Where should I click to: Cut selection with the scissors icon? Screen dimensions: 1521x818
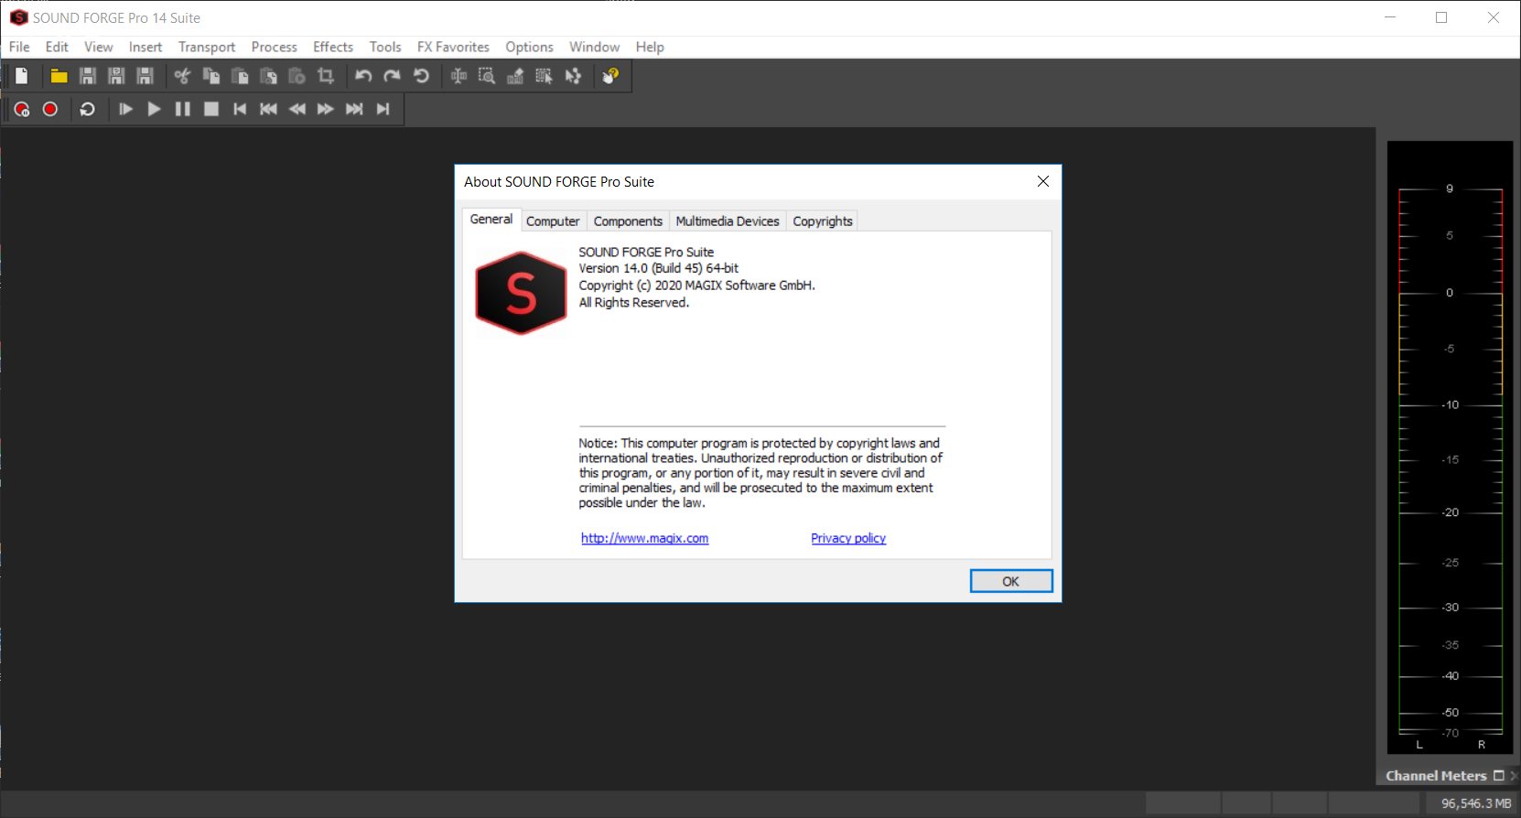182,76
